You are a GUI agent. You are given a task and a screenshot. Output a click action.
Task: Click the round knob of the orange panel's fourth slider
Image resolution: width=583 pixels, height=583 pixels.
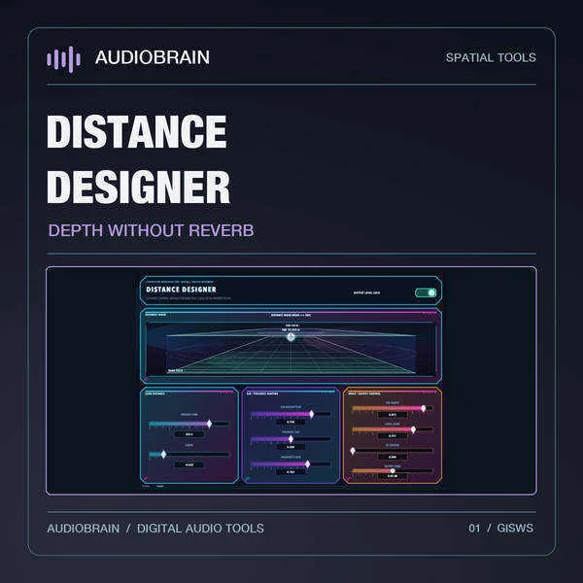(393, 471)
